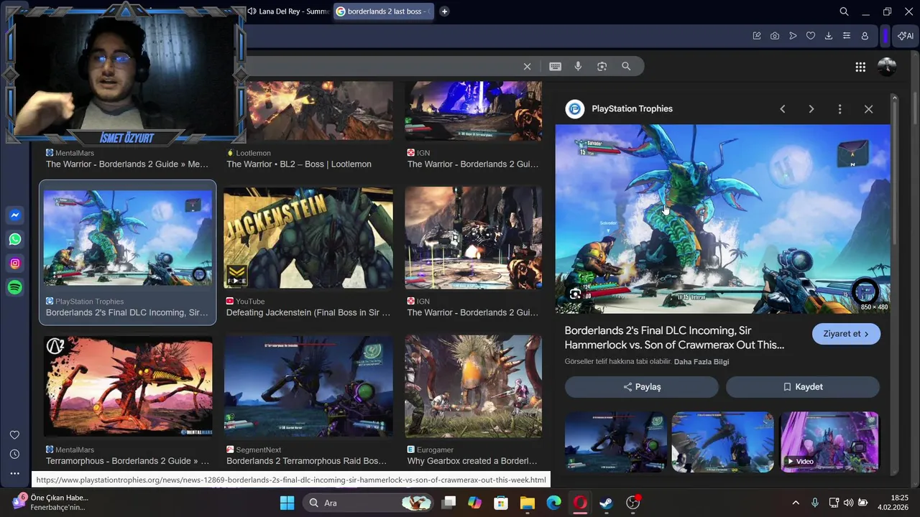Viewport: 920px width, 517px height.
Task: Share the image with the Paylaş button
Action: pyautogui.click(x=641, y=387)
